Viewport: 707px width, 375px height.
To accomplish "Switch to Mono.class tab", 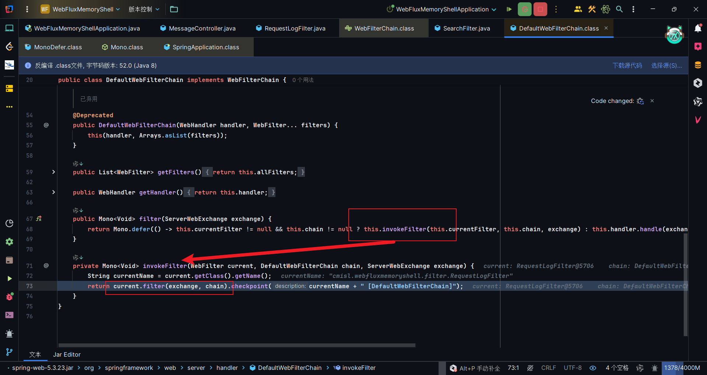I will coord(123,47).
